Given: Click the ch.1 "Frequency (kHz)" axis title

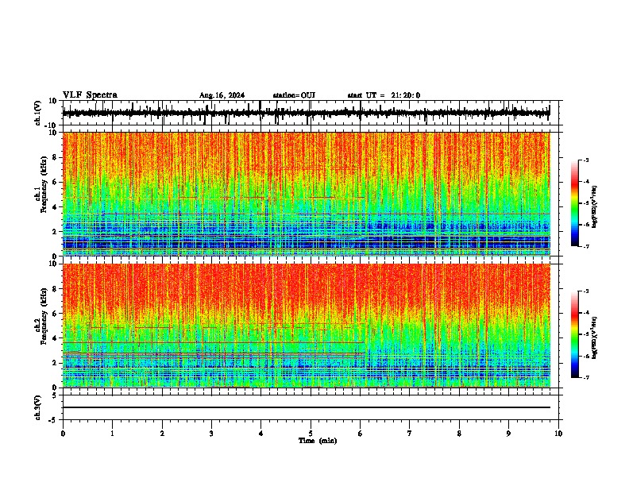Looking at the screenshot, I should pyautogui.click(x=44, y=185).
